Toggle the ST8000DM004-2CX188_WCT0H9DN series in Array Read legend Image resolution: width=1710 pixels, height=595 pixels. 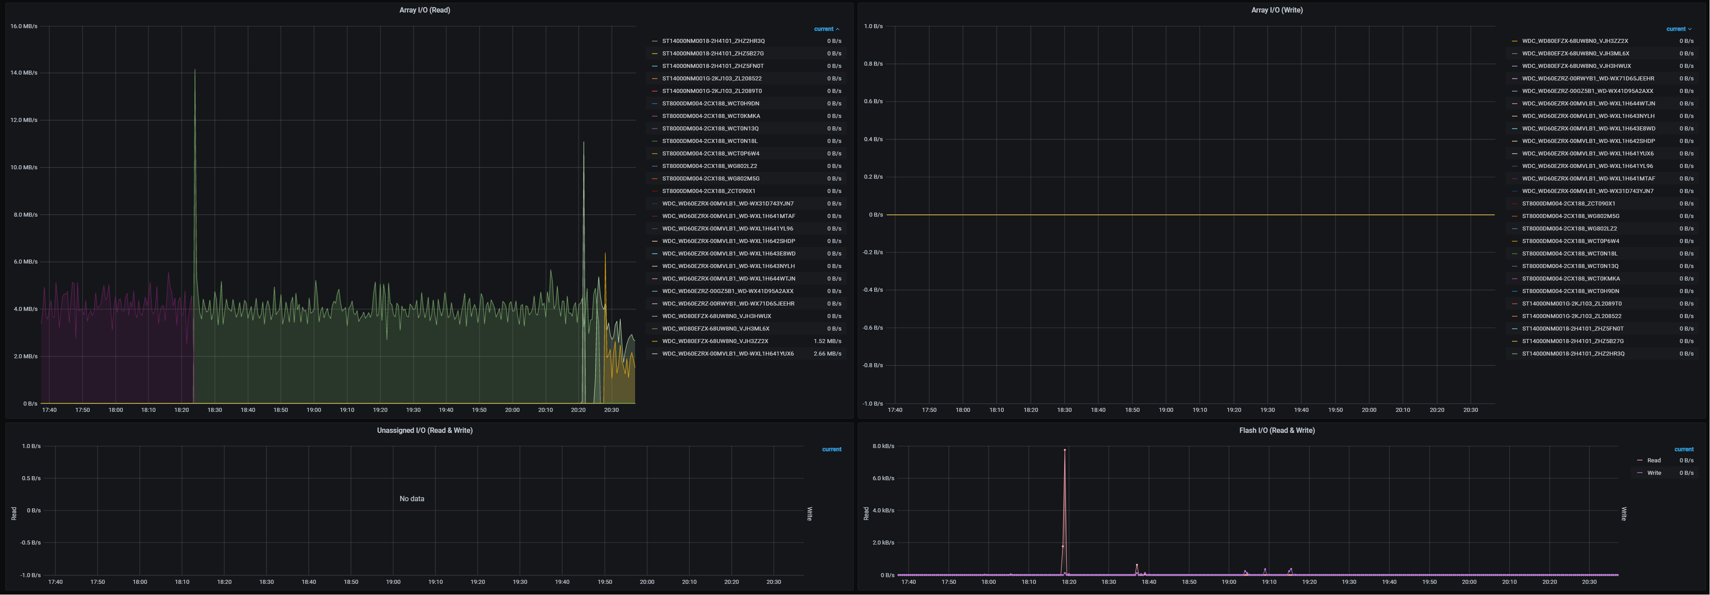[710, 104]
